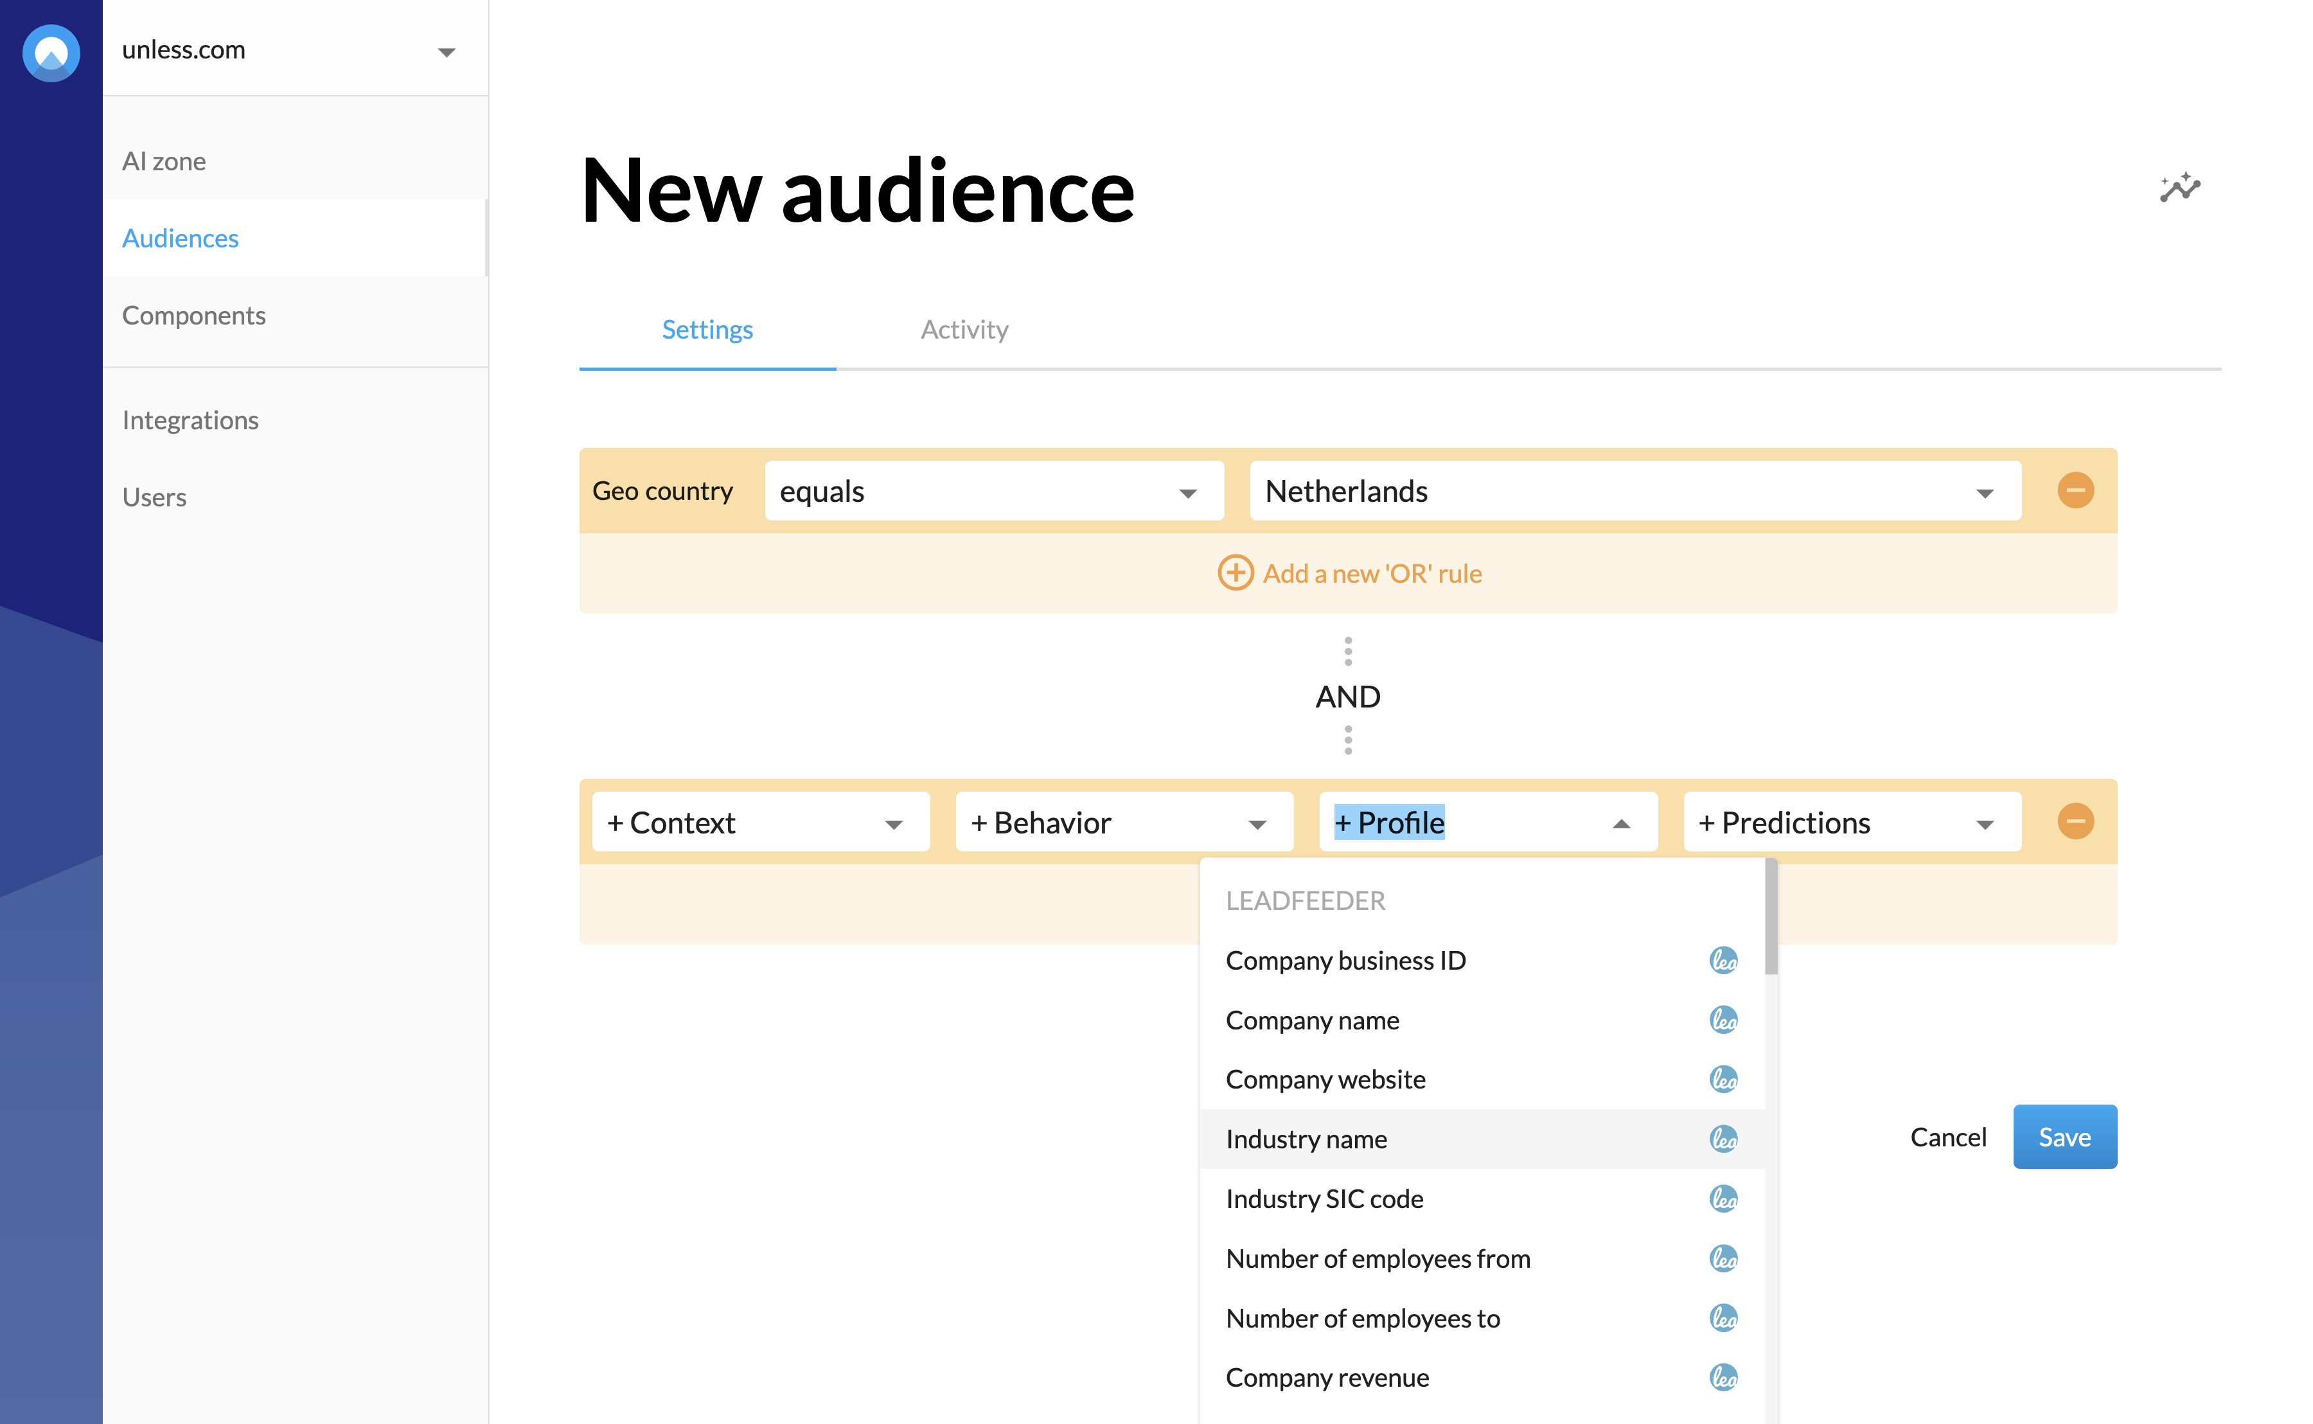The height and width of the screenshot is (1424, 2313).
Task: Click Leadfeeder icon beside Number of employees from
Action: (x=1723, y=1258)
